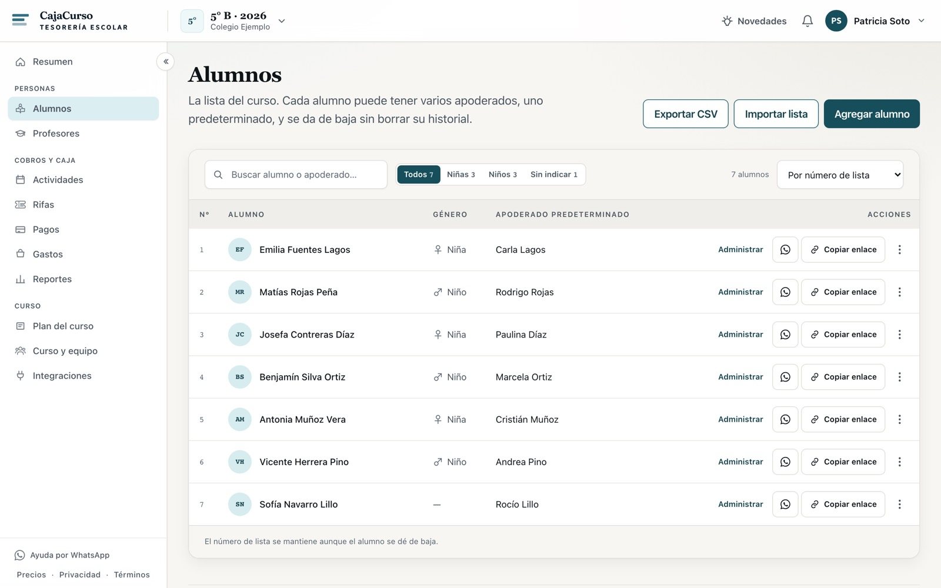Open Integraciones in sidebar
This screenshot has height=588, width=941.
(x=84, y=376)
